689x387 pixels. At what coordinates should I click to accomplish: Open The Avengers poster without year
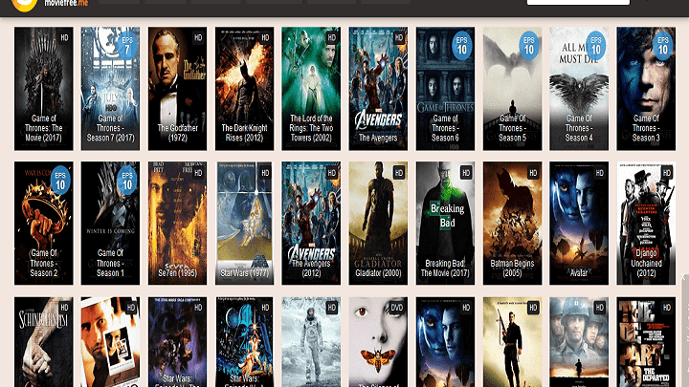point(378,89)
